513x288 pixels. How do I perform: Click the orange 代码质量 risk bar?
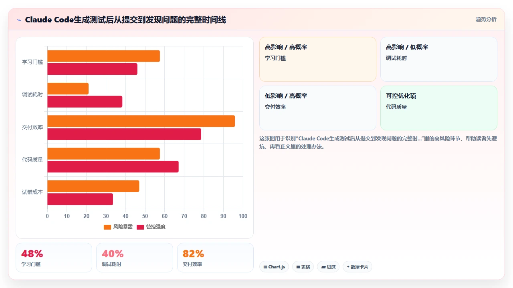[x=103, y=154]
